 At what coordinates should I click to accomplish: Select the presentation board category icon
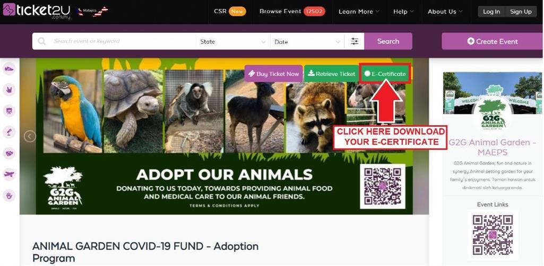9,111
